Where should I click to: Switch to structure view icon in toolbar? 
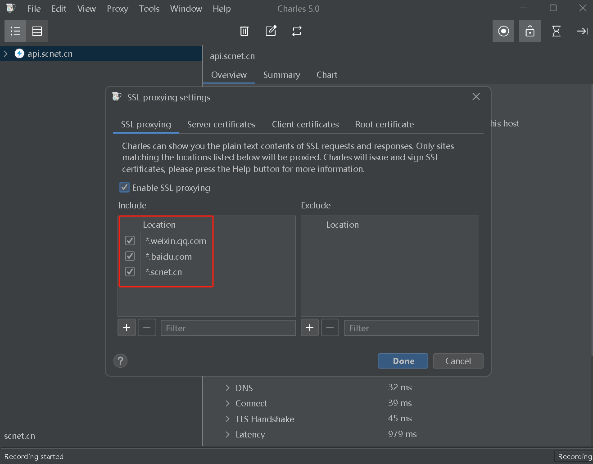tap(15, 31)
